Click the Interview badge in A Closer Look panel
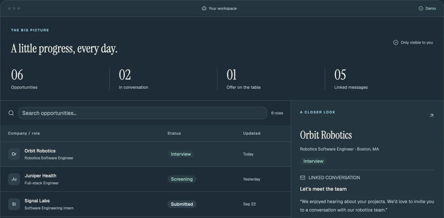 click(313, 161)
